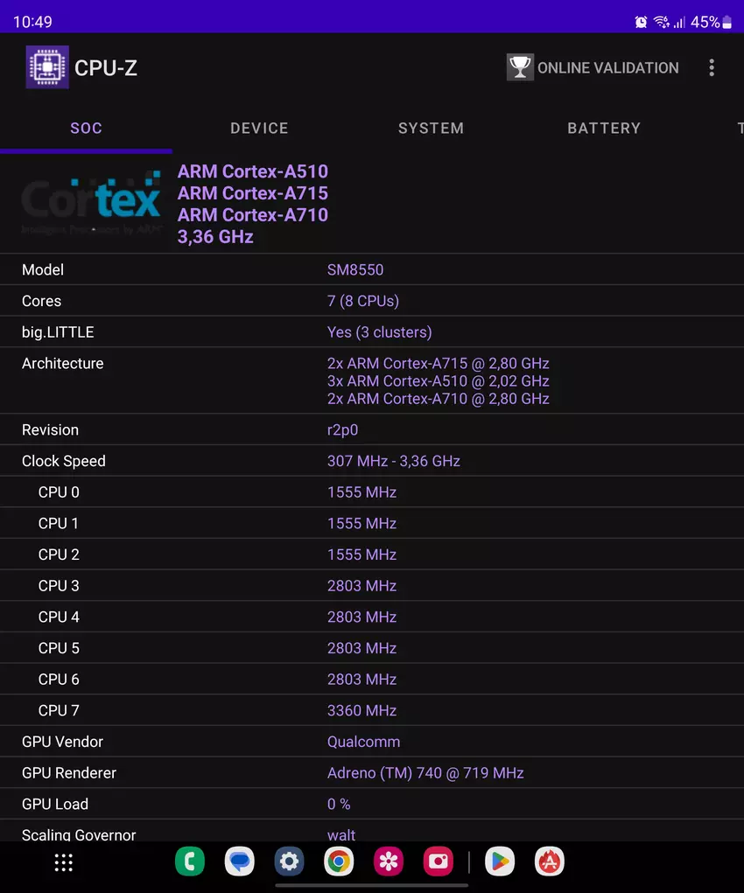The image size is (744, 893).
Task: Open the Settings gear app
Action: pos(289,862)
